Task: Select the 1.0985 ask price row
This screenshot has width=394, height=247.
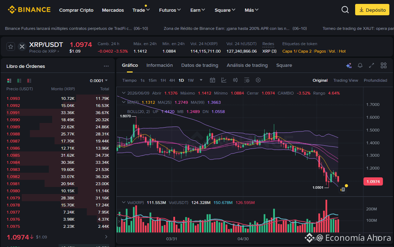Action: (58, 155)
